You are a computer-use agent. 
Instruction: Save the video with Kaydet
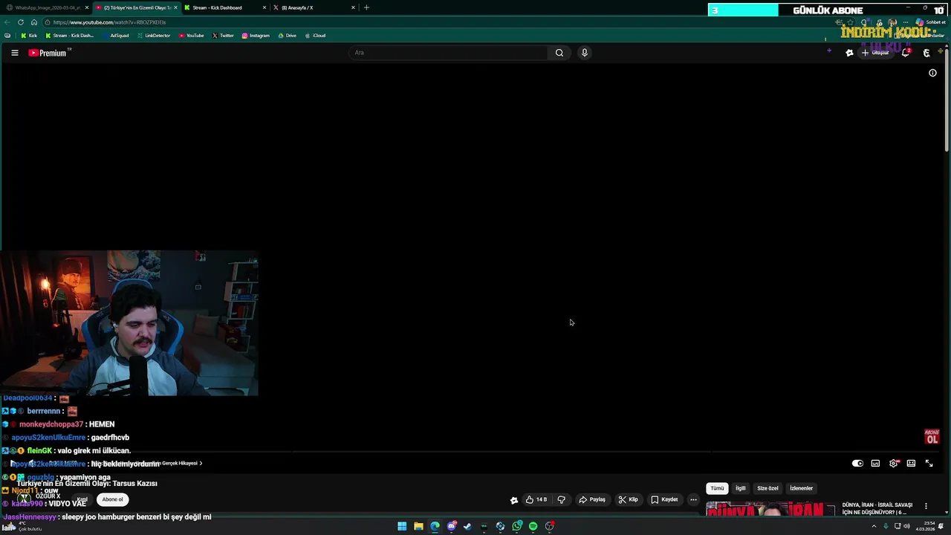(664, 499)
